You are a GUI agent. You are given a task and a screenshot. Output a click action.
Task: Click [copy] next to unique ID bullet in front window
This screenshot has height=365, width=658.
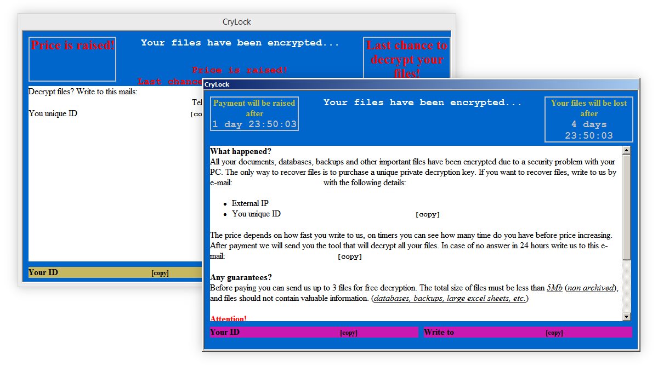(x=428, y=215)
